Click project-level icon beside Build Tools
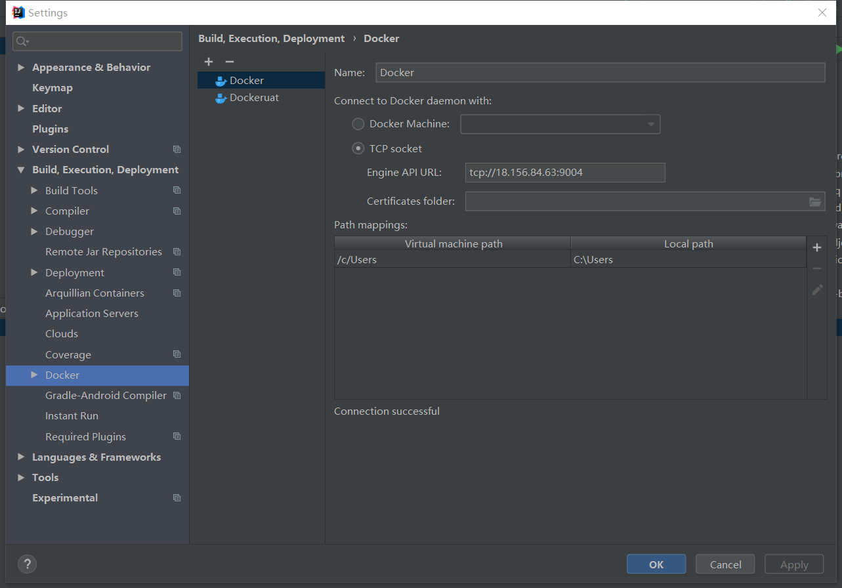Image resolution: width=842 pixels, height=588 pixels. click(x=177, y=190)
